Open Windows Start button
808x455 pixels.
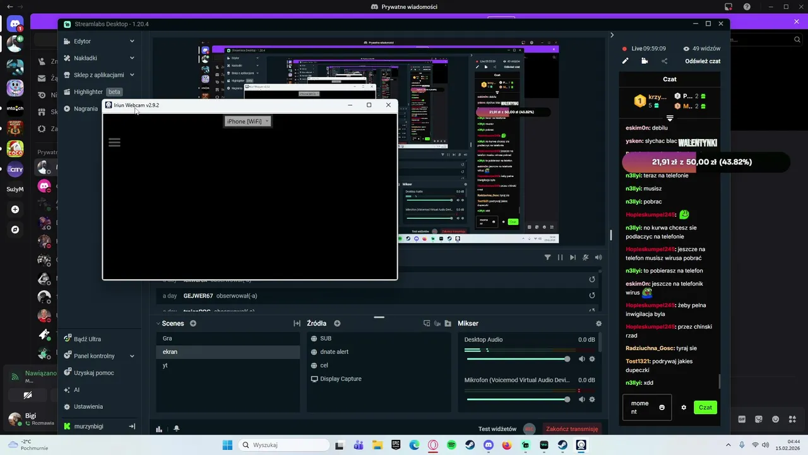pos(227,445)
